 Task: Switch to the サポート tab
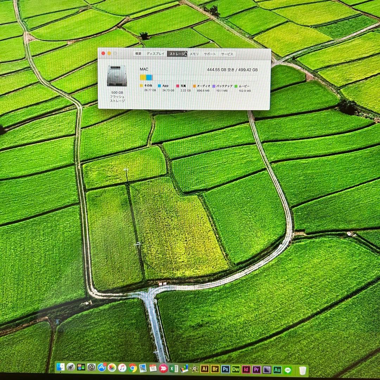click(x=210, y=54)
